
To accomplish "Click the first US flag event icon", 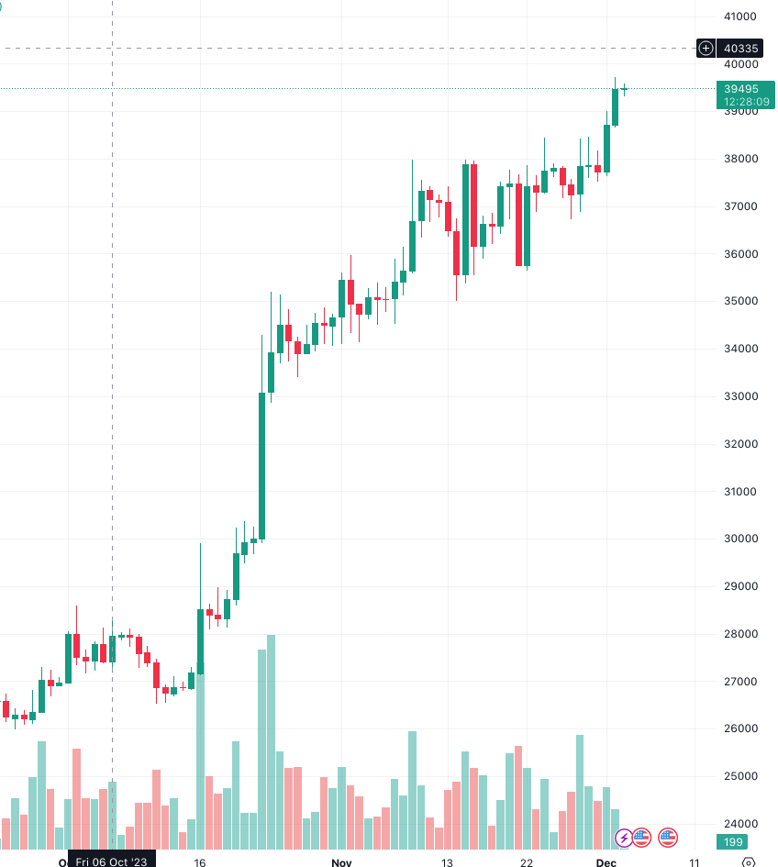I will tap(641, 837).
